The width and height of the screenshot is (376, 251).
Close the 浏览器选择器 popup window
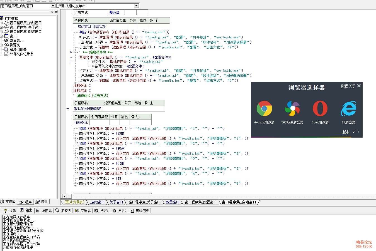359,86
